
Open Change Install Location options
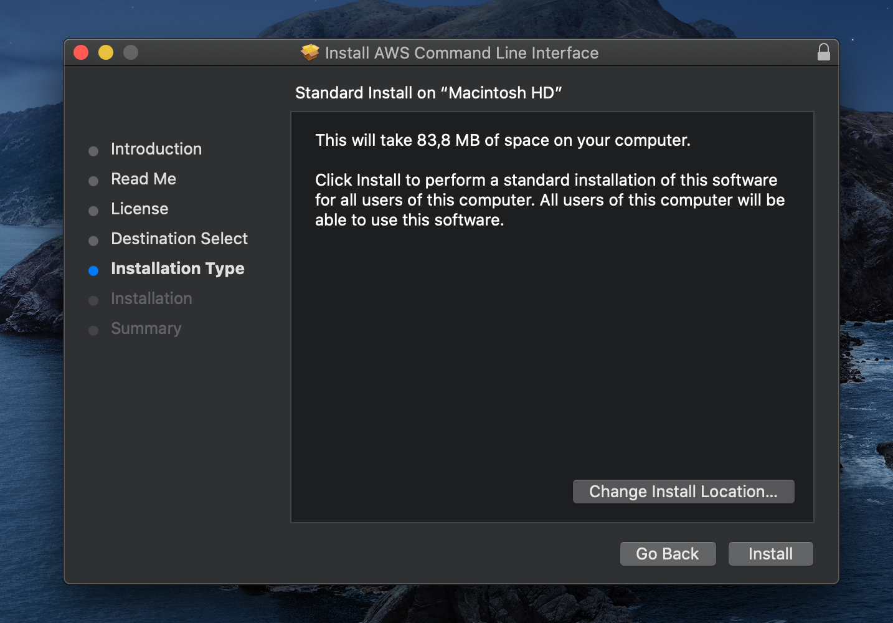click(683, 492)
